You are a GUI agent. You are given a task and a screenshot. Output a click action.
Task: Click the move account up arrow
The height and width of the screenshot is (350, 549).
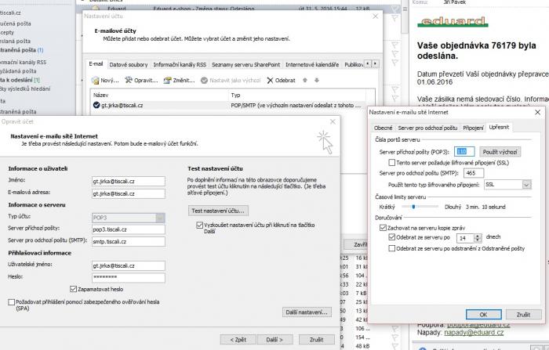coord(305,80)
